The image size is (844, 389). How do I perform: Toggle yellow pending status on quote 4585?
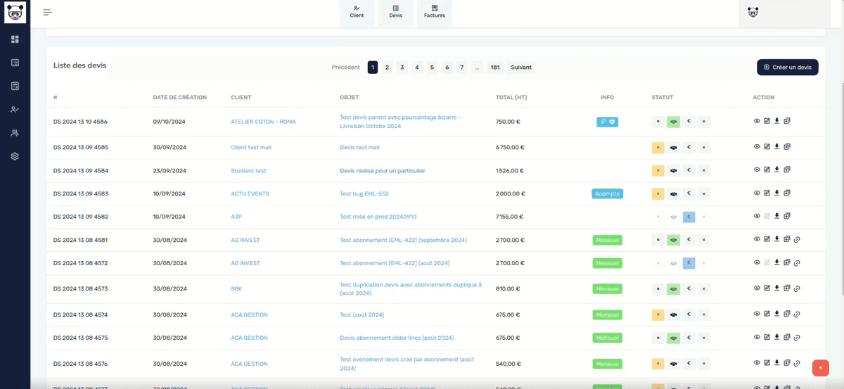pos(658,148)
